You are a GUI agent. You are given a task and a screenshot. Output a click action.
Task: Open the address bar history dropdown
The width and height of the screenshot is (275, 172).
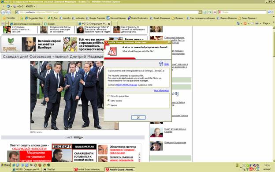click(200, 12)
